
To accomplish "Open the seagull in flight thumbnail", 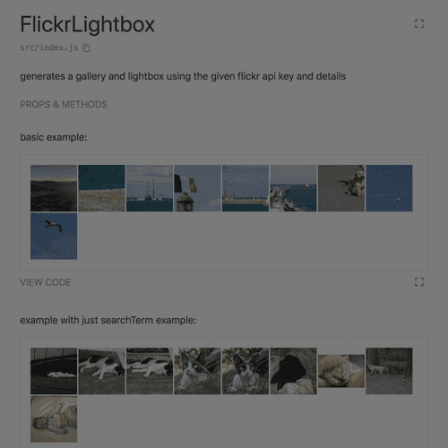I will 54,236.
